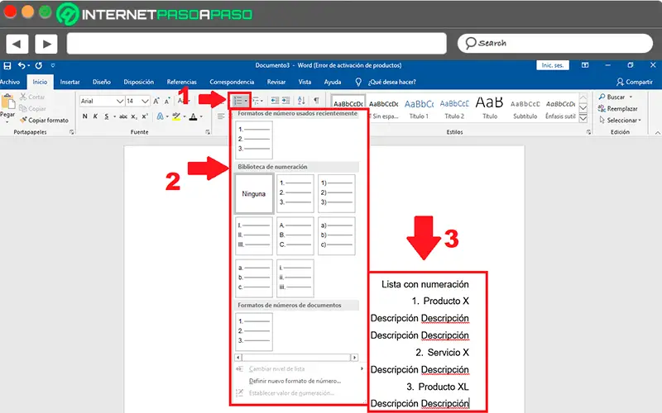Viewport: 662px width, 413px height.
Task: Click the Cortar scissors button
Action: tap(32, 97)
